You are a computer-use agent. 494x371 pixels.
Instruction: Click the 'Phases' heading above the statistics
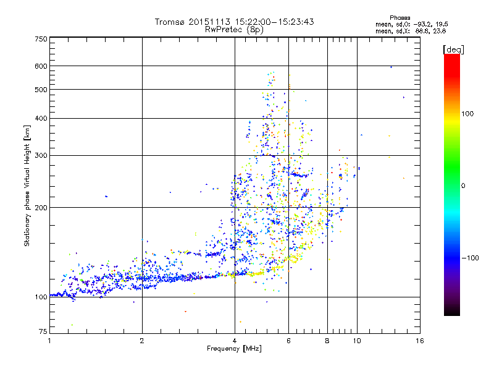coord(400,18)
